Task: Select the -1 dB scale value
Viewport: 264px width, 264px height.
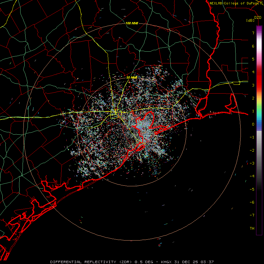Action: (x=252, y=137)
